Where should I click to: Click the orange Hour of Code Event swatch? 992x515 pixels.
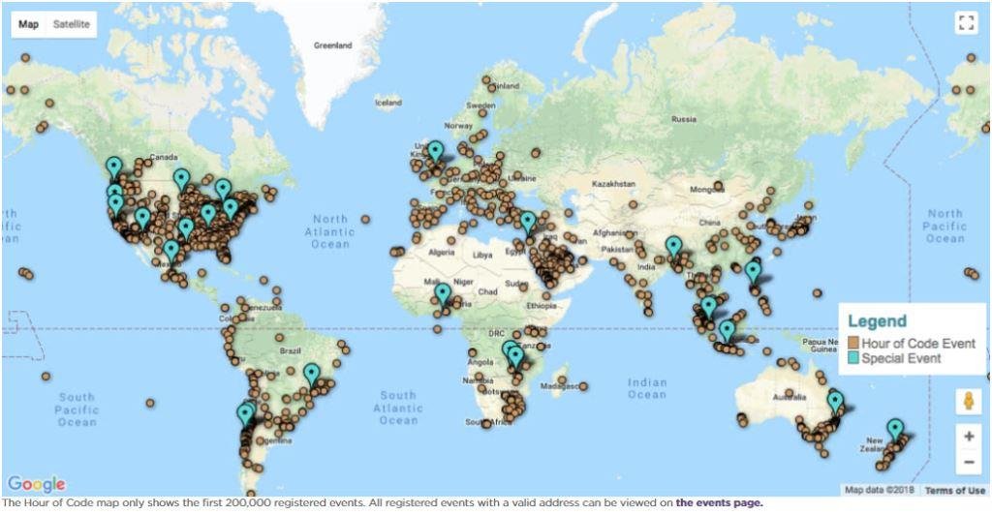852,344
